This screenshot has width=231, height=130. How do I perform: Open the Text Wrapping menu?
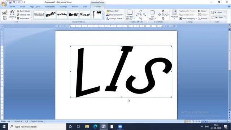[x=188, y=18]
